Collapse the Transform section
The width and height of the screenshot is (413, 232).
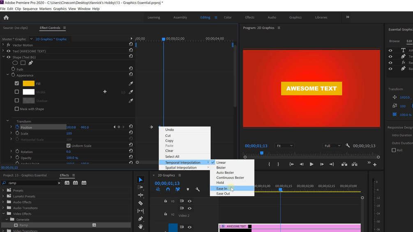pyautogui.click(x=8, y=121)
